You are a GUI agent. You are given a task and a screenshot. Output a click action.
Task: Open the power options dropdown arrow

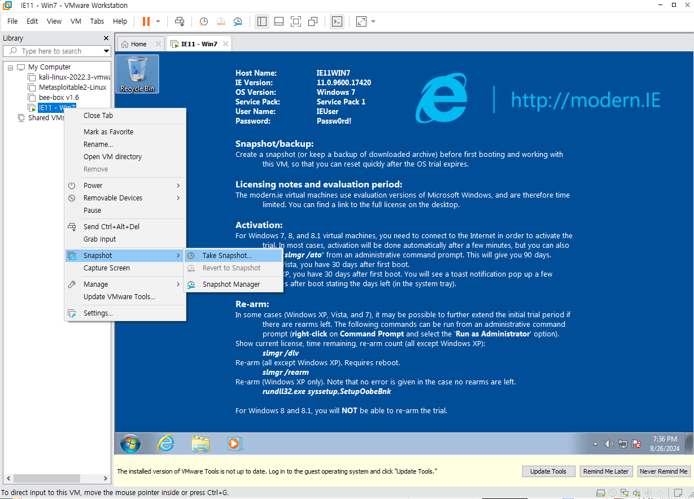pyautogui.click(x=158, y=21)
